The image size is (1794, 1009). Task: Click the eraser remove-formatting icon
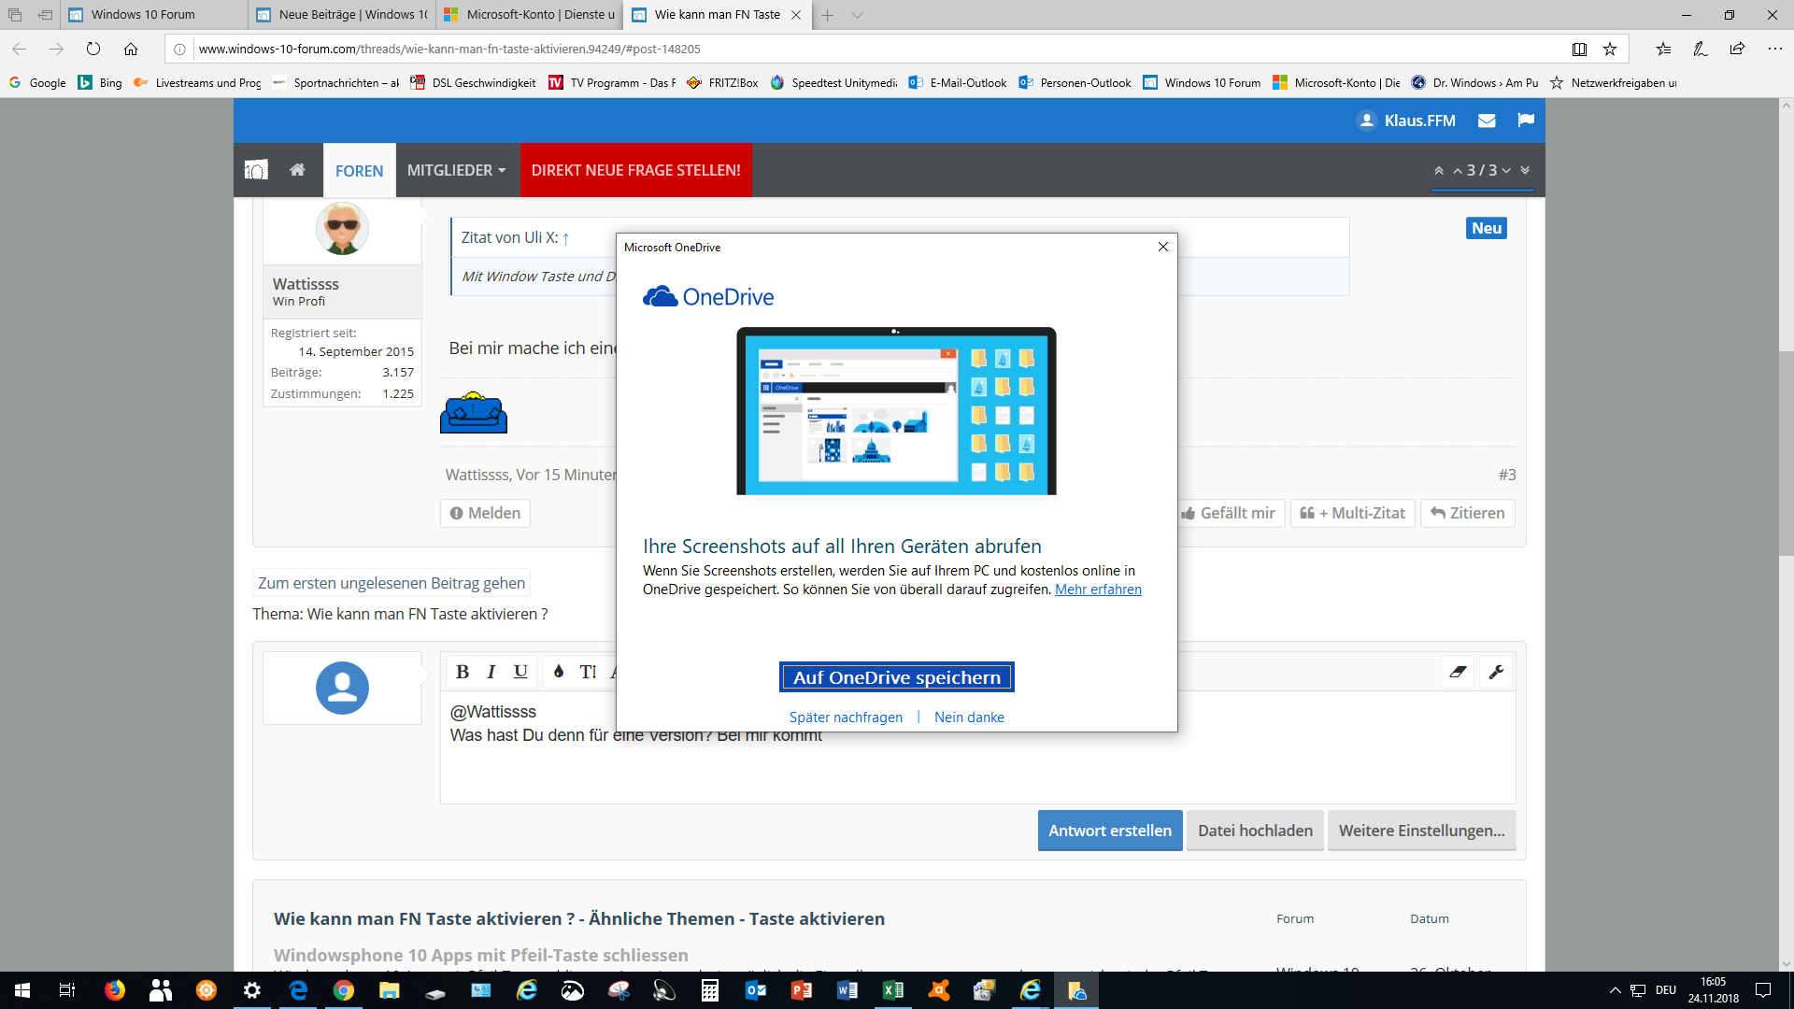(1458, 672)
